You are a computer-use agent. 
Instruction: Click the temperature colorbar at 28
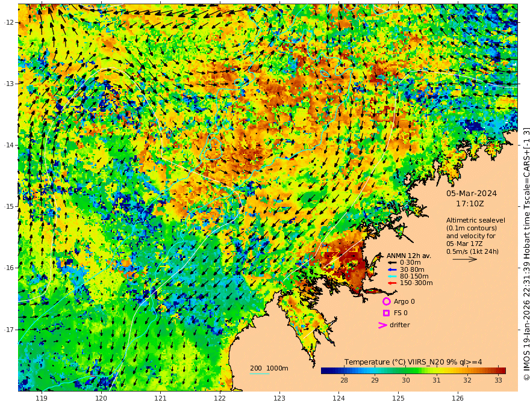[344, 371]
